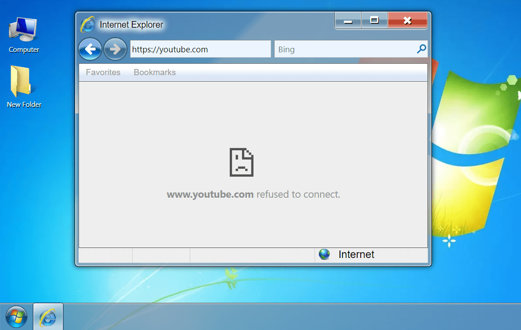Click the refused to connect message
The height and width of the screenshot is (330, 521).
click(298, 194)
